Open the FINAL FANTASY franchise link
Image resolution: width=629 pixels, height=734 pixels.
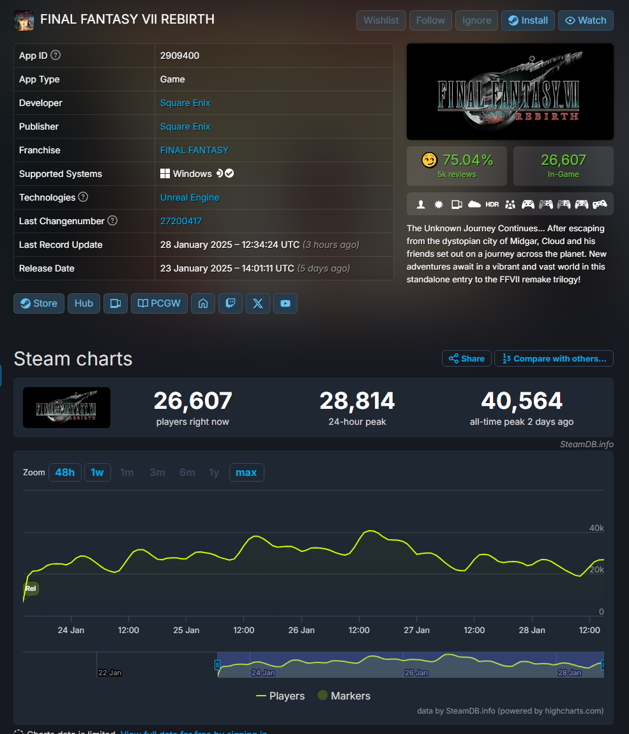[x=194, y=150]
